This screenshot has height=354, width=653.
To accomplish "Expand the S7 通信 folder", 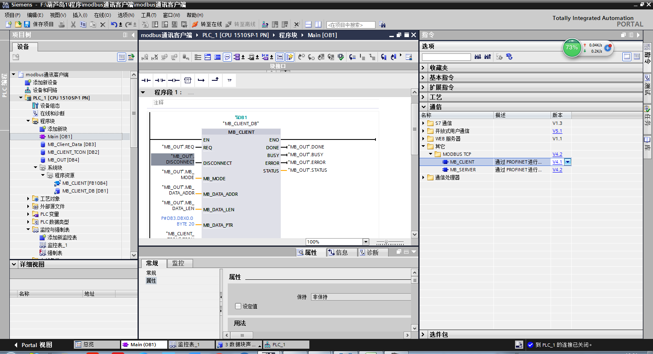I will coord(423,123).
